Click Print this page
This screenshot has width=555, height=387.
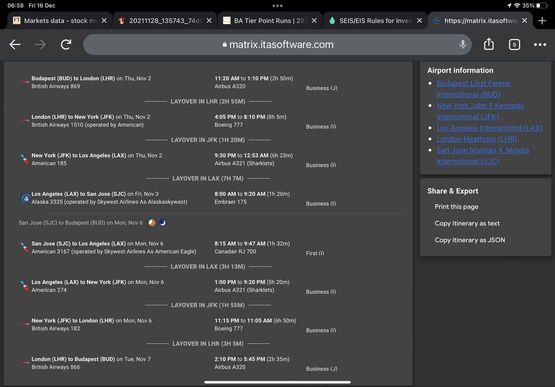pos(456,207)
